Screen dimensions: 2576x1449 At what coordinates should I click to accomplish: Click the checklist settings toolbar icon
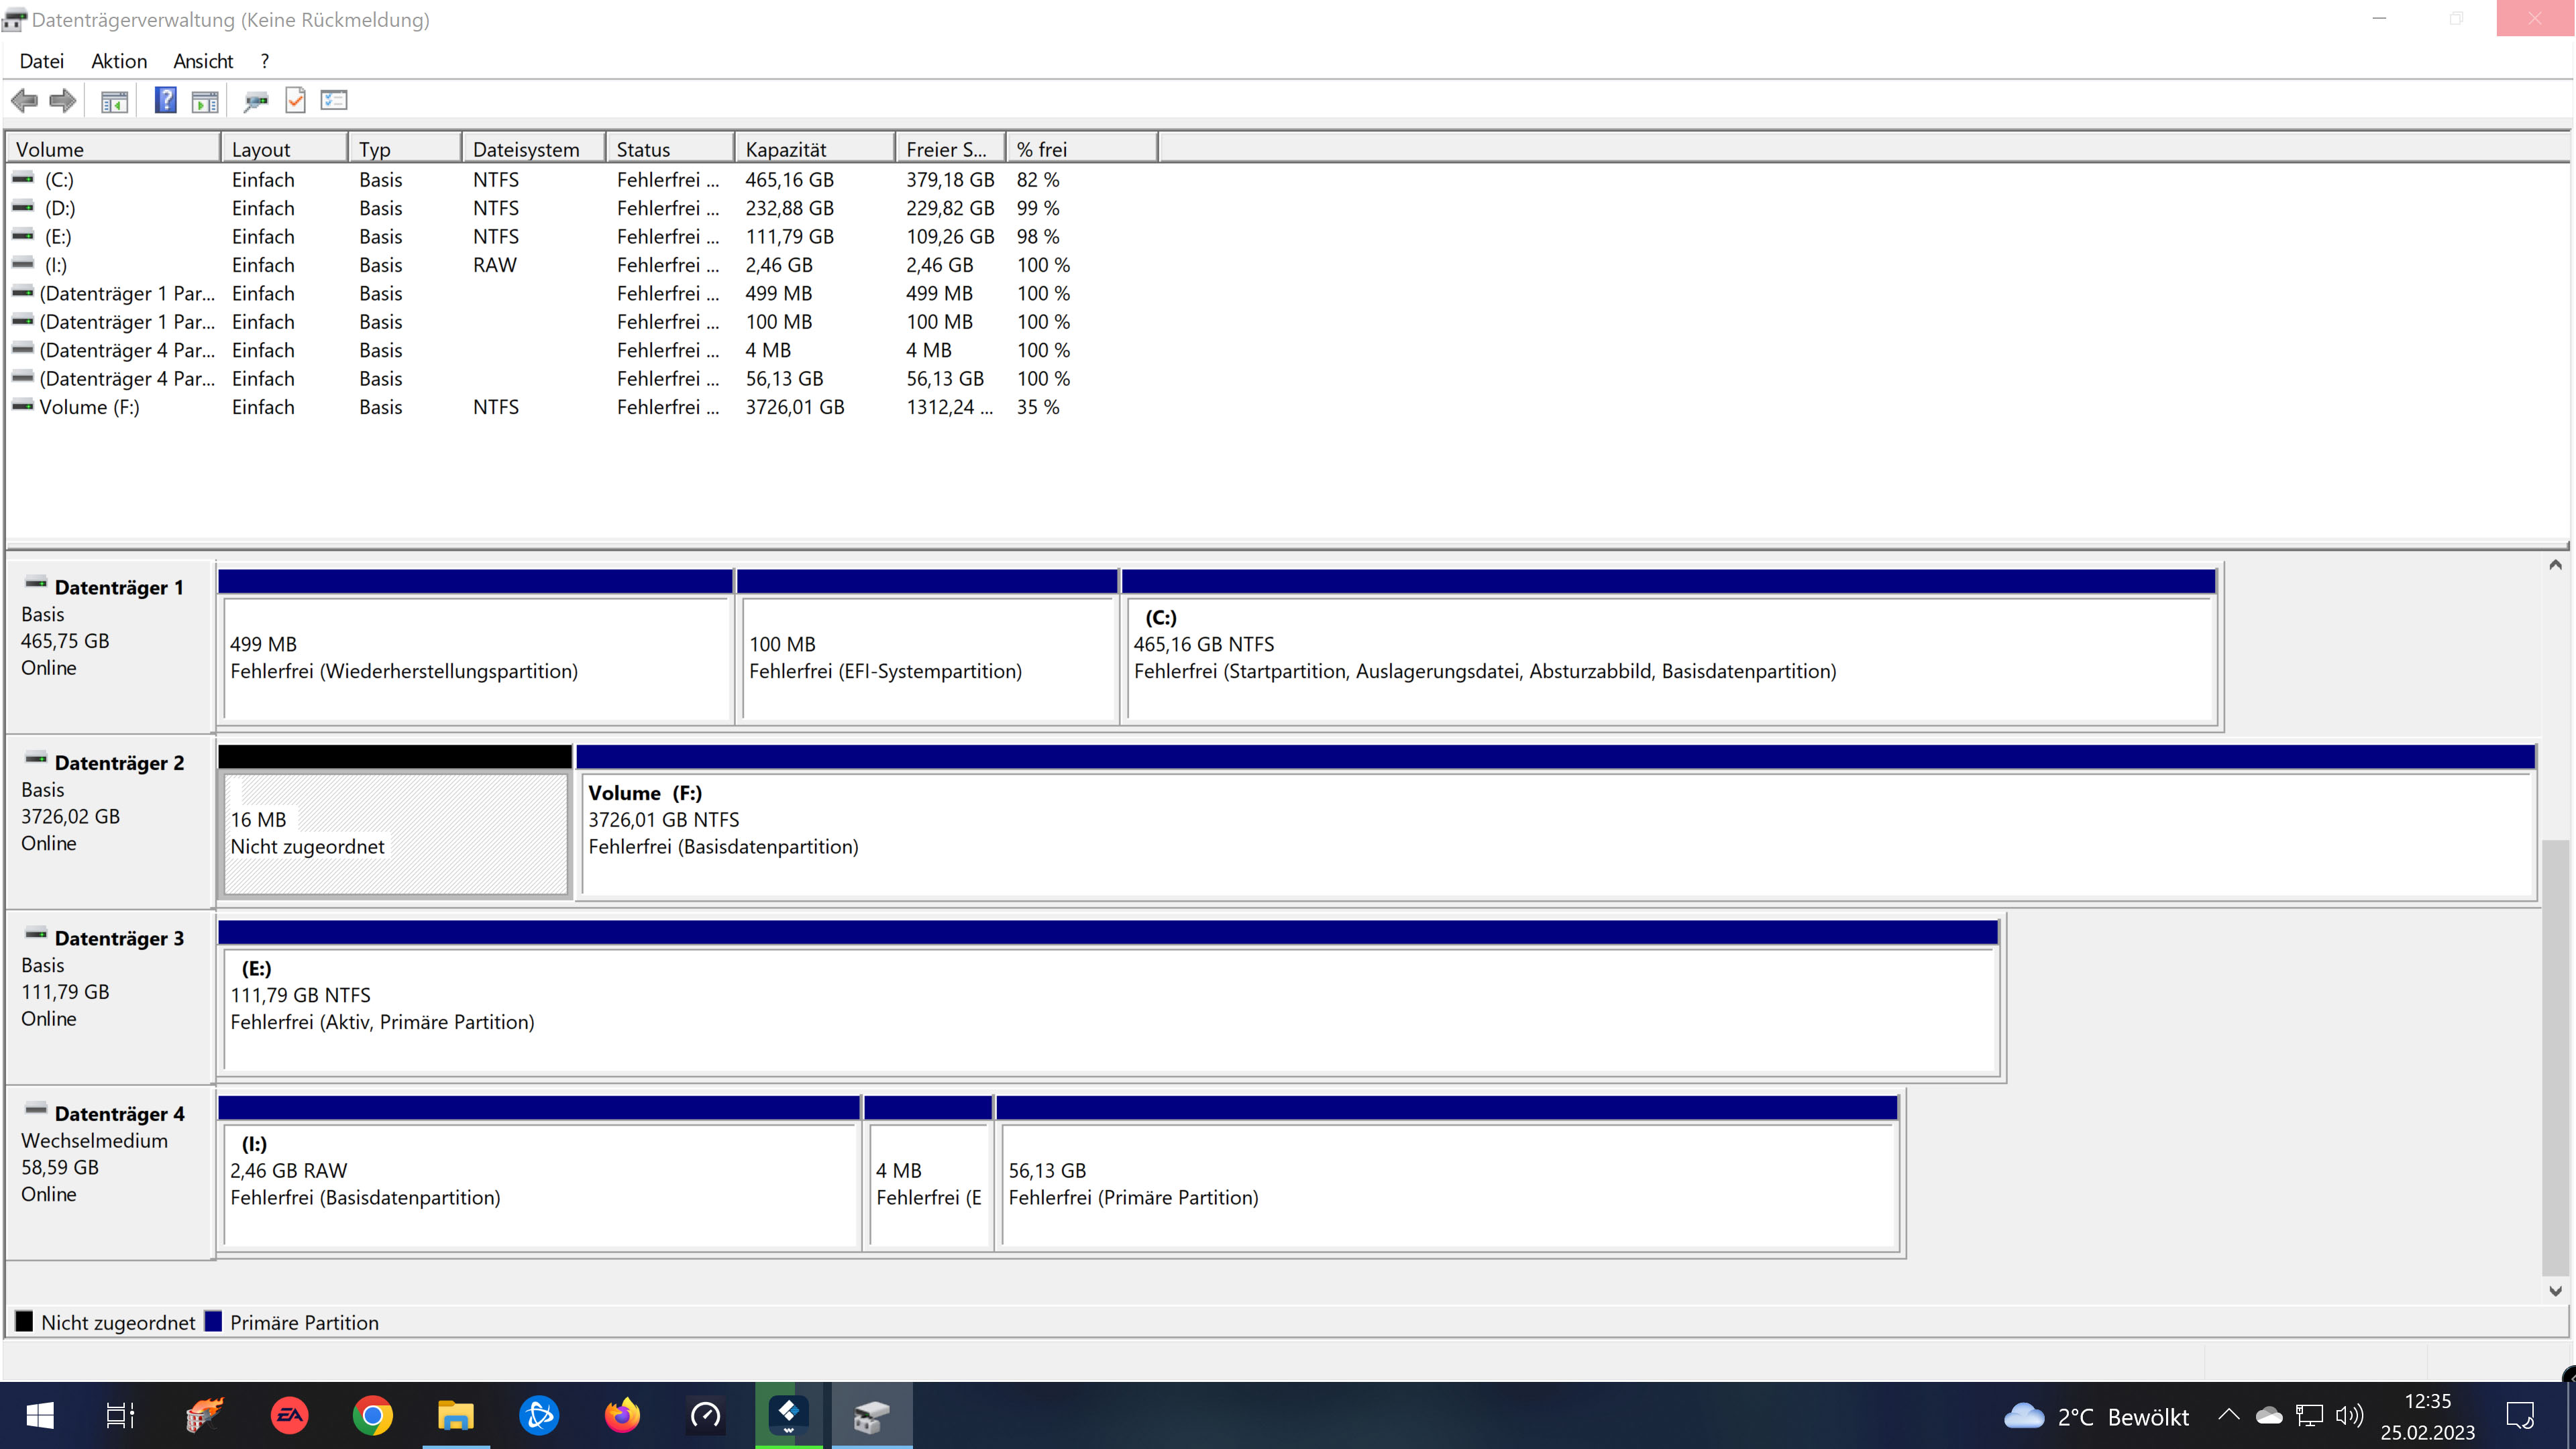[333, 100]
